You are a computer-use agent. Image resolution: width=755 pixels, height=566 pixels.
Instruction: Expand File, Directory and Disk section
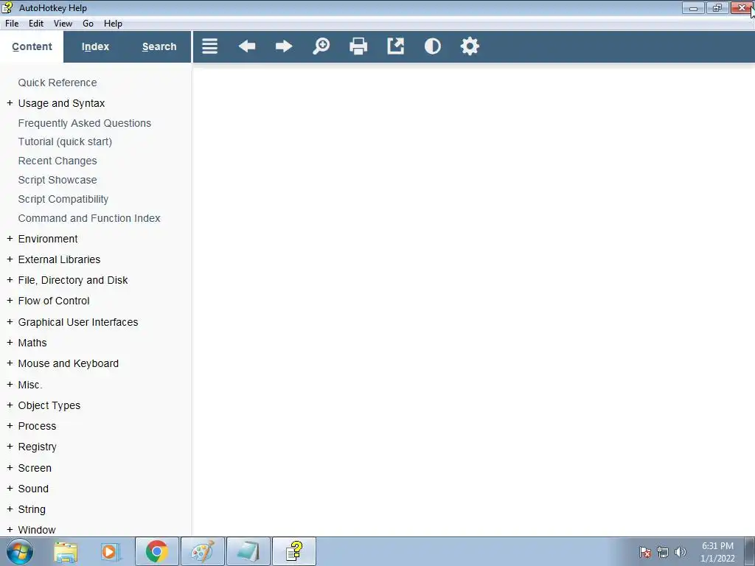[10, 280]
